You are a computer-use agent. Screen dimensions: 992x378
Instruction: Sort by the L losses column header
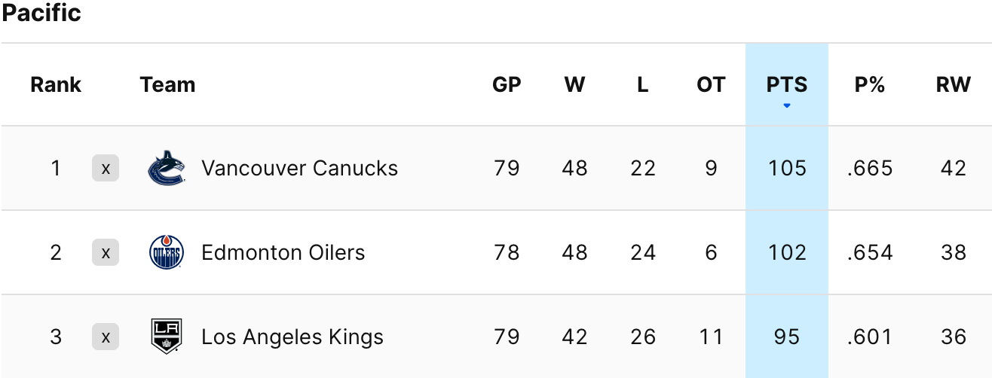(642, 84)
